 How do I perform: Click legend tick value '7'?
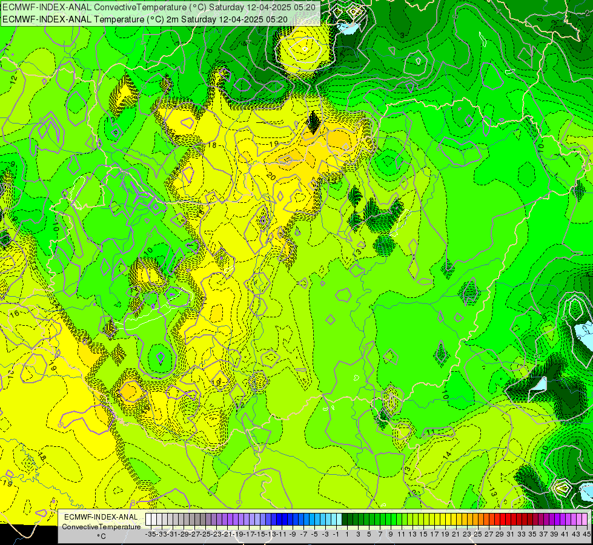pos(380,534)
